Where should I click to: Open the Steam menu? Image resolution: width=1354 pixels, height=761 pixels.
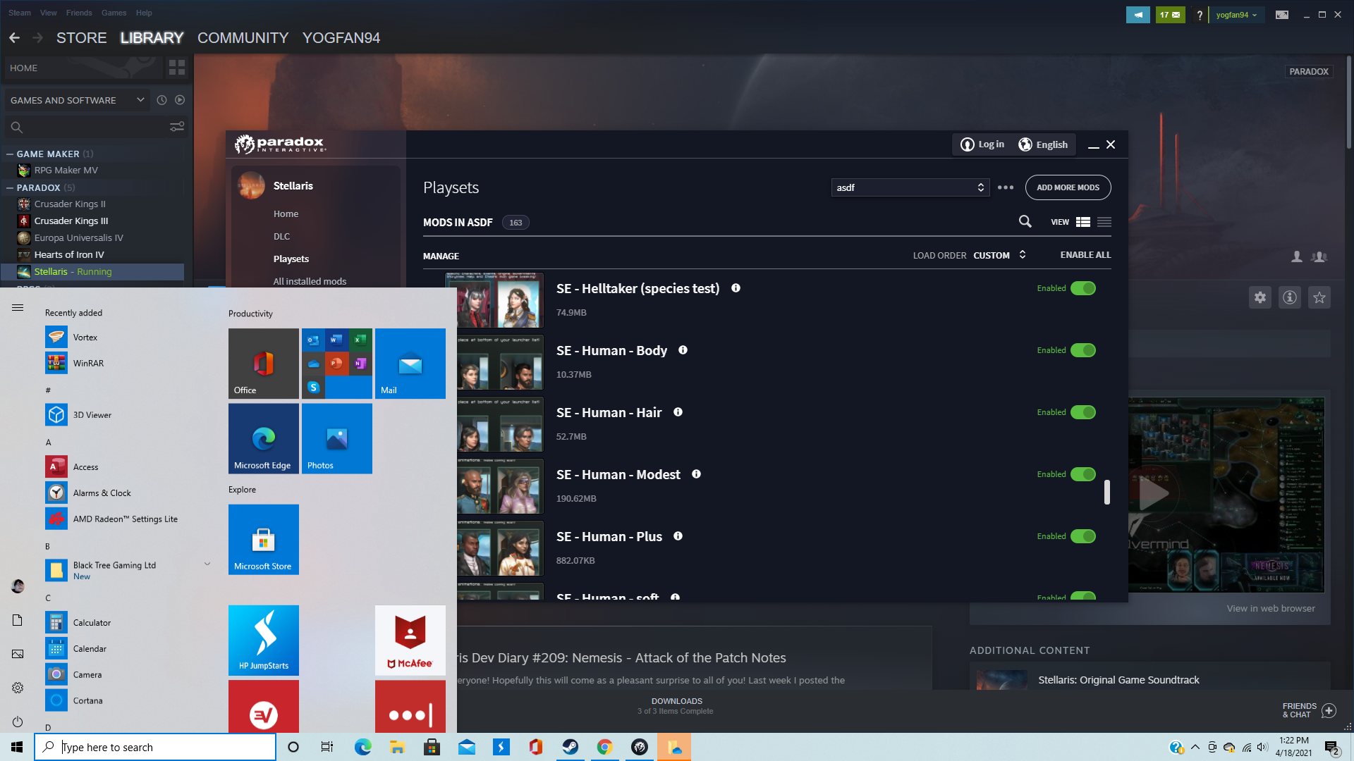(x=20, y=13)
